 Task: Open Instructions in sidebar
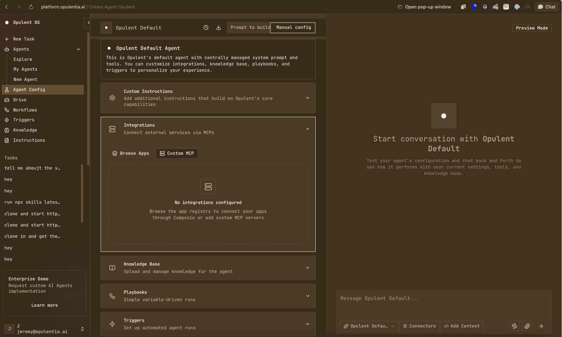click(43, 140)
